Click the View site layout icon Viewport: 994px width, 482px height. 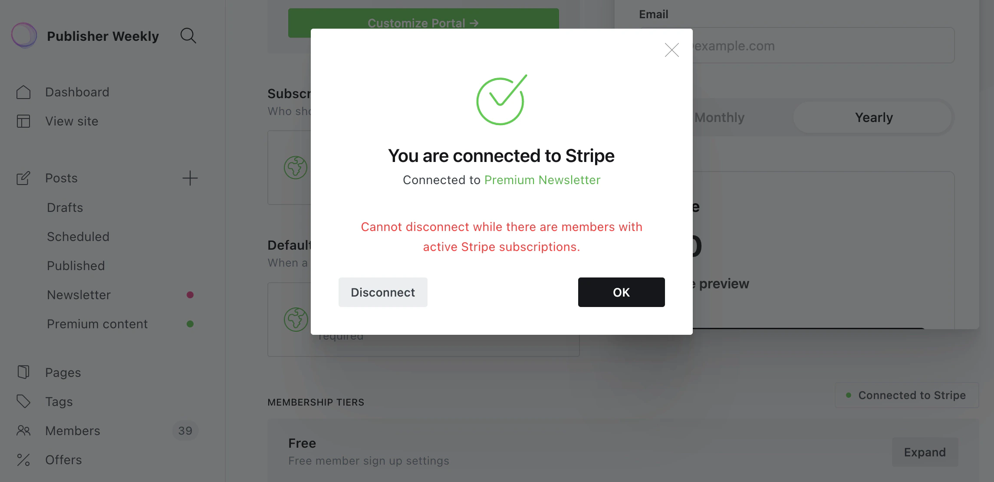coord(23,121)
